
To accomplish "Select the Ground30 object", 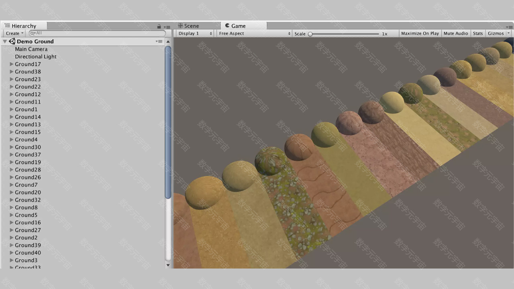I will tap(28, 147).
